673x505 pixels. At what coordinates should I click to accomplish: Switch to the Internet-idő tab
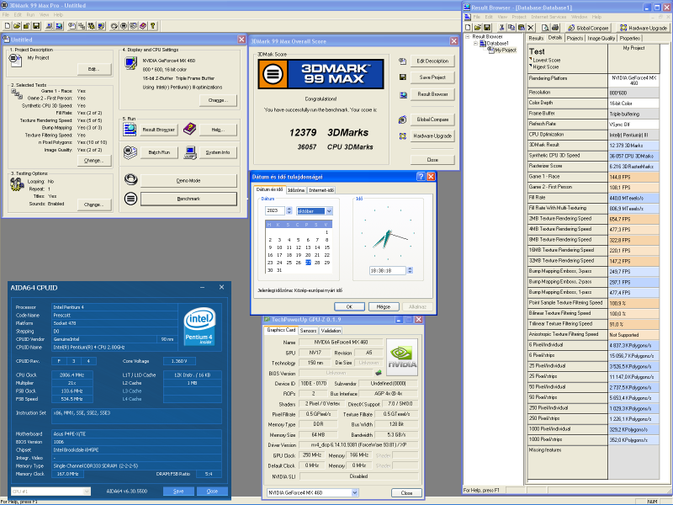coord(321,190)
